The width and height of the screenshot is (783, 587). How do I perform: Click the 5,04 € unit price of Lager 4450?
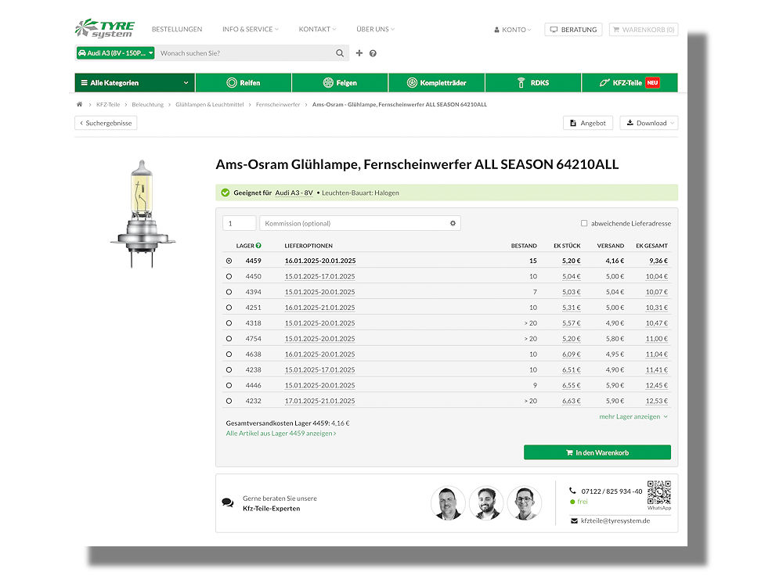[572, 276]
